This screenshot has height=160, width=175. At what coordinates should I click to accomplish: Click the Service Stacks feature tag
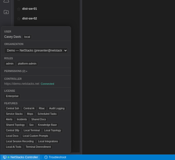14,114
